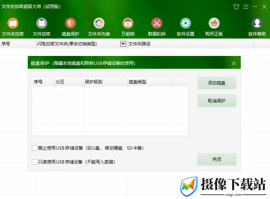Click the 取消保护 button
Screen dimensions: 270x199
[217, 101]
